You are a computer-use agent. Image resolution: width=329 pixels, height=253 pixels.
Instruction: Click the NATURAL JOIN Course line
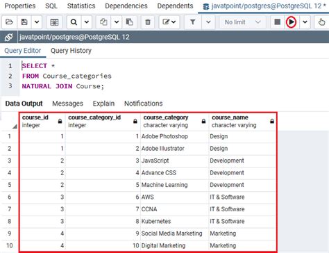coord(63,86)
